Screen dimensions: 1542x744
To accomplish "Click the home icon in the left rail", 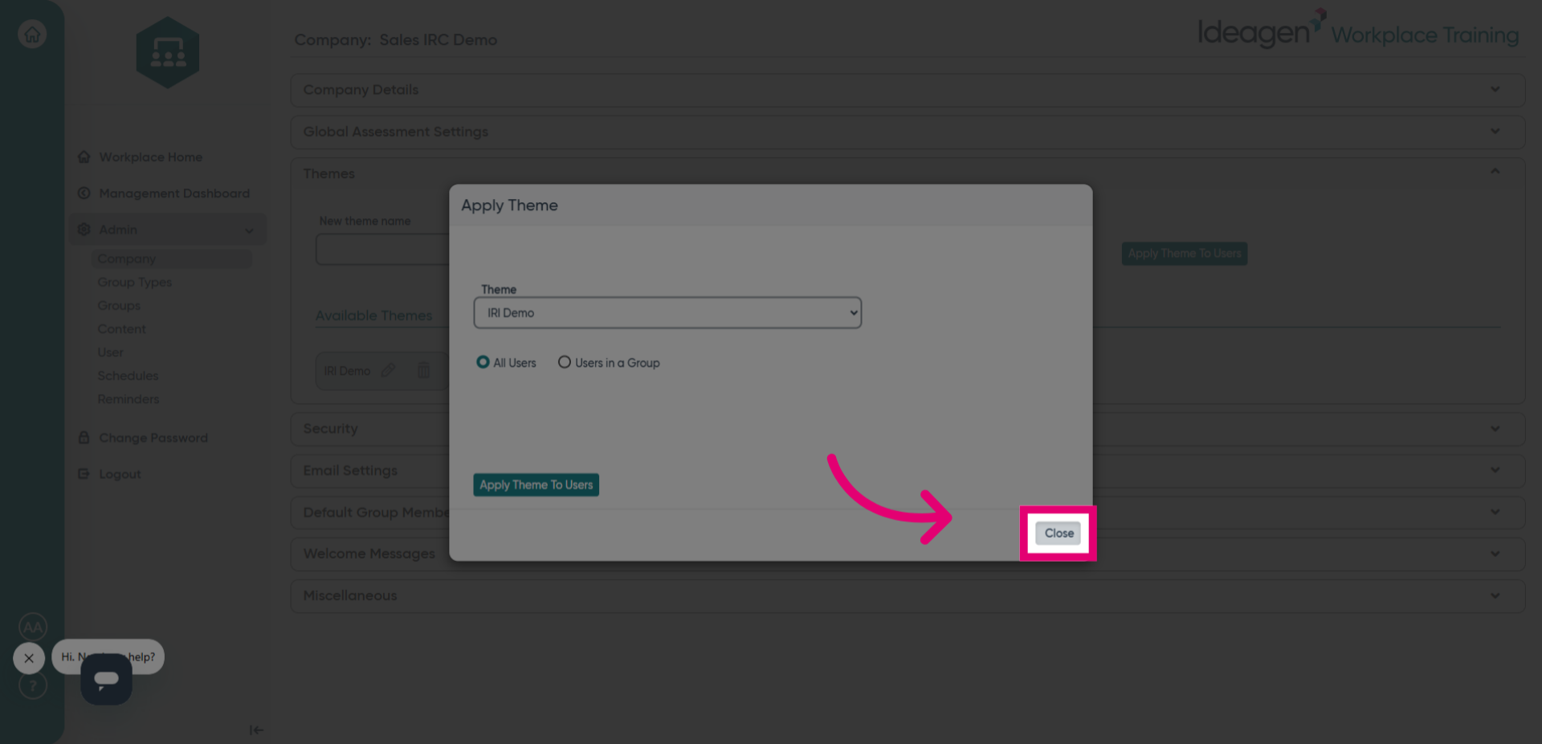I will (x=32, y=35).
